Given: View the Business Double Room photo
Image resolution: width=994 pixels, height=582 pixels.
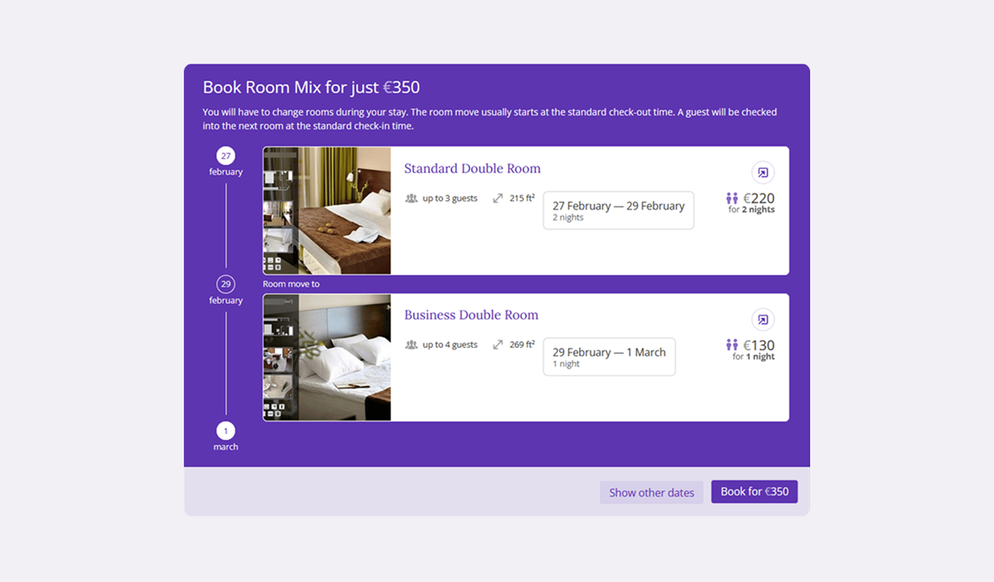Looking at the screenshot, I should tap(327, 357).
